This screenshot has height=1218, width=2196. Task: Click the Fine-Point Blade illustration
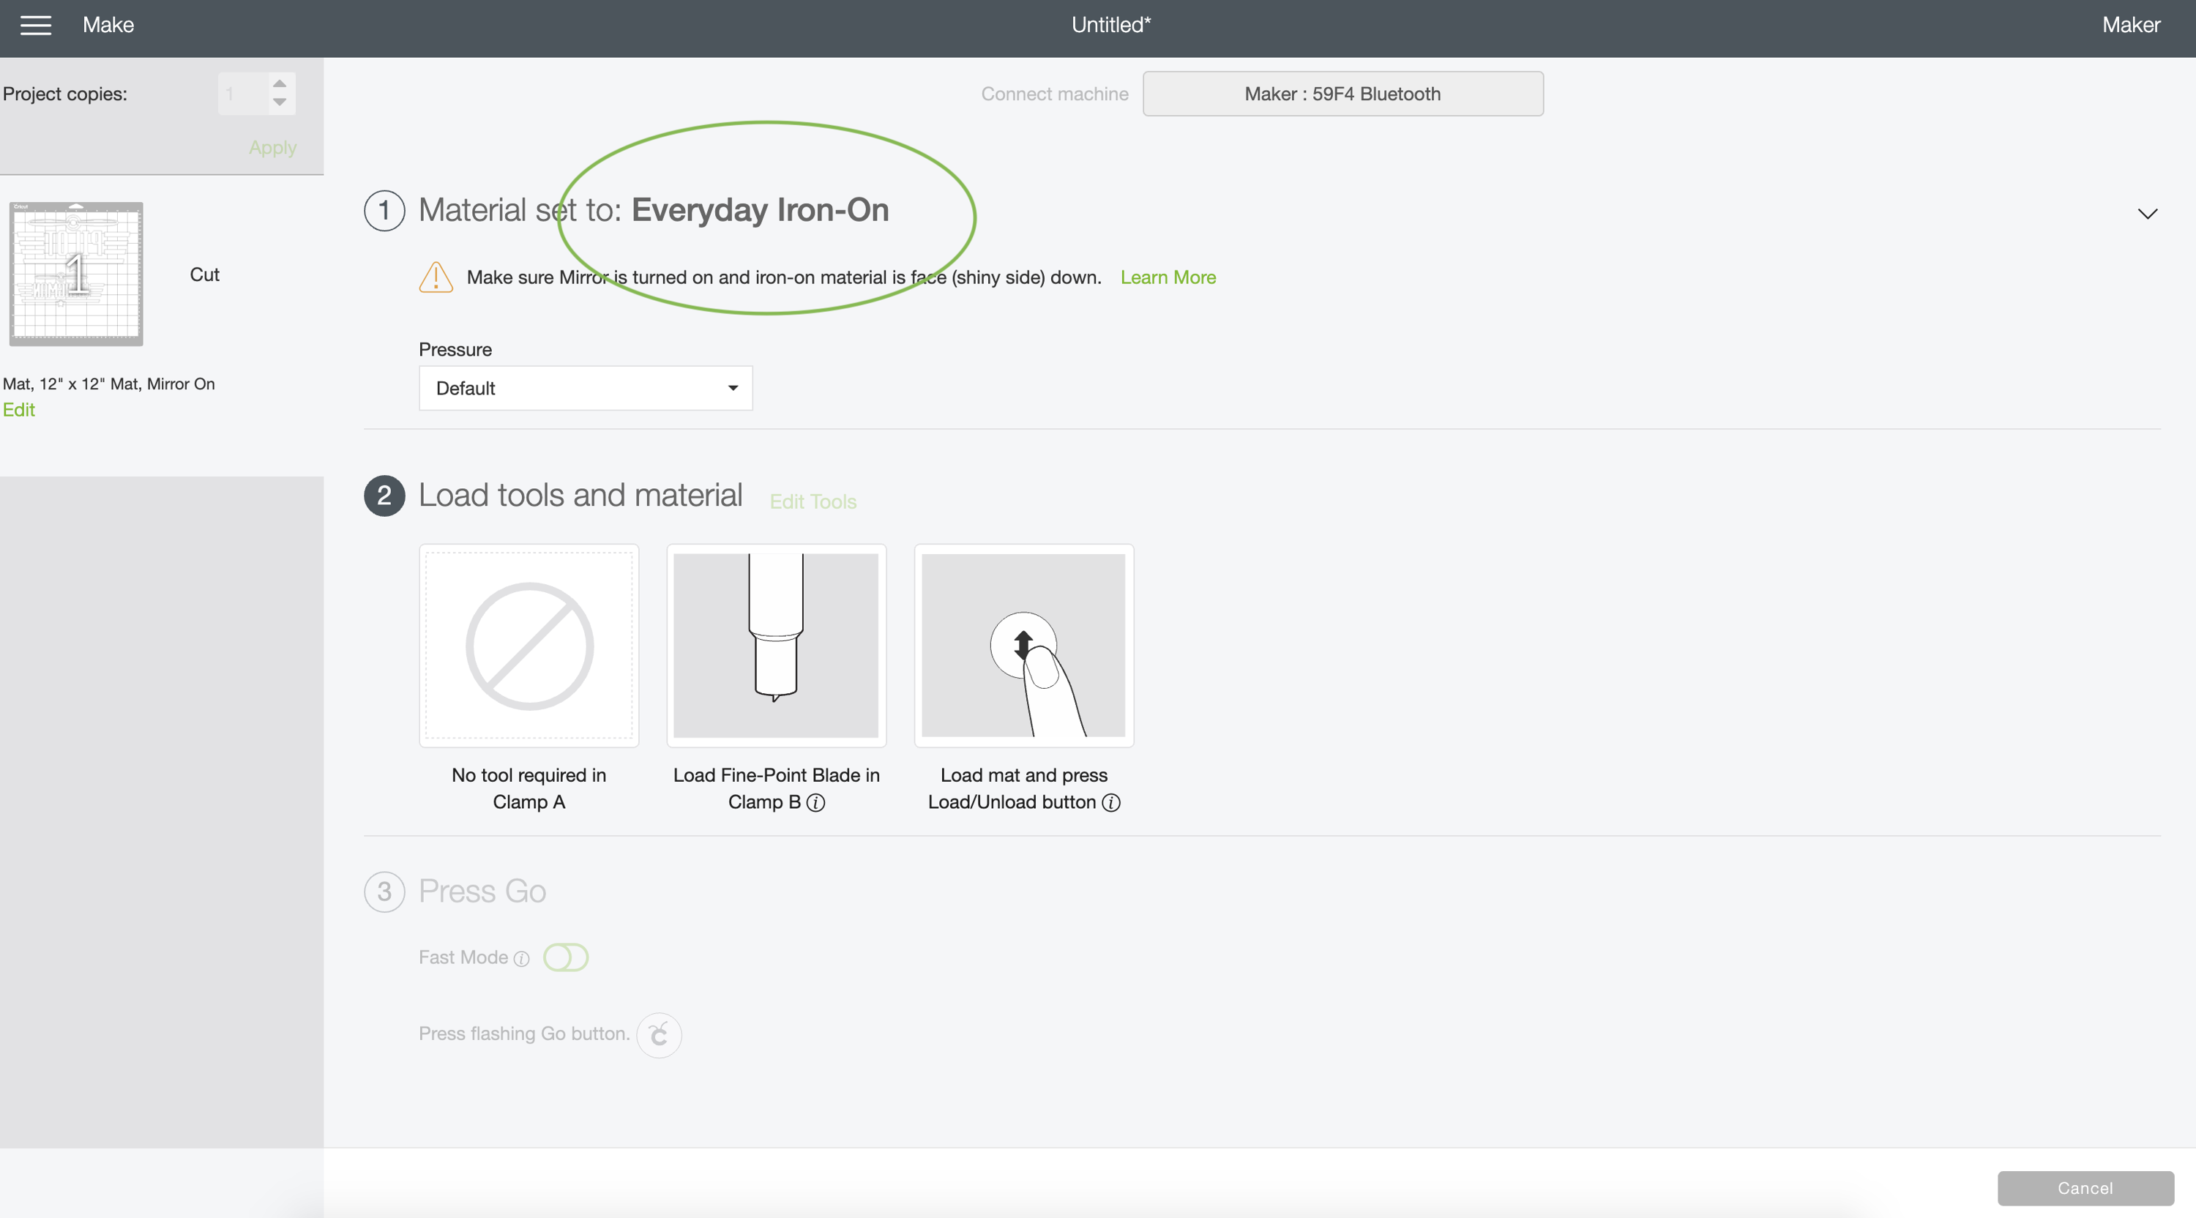(x=776, y=645)
